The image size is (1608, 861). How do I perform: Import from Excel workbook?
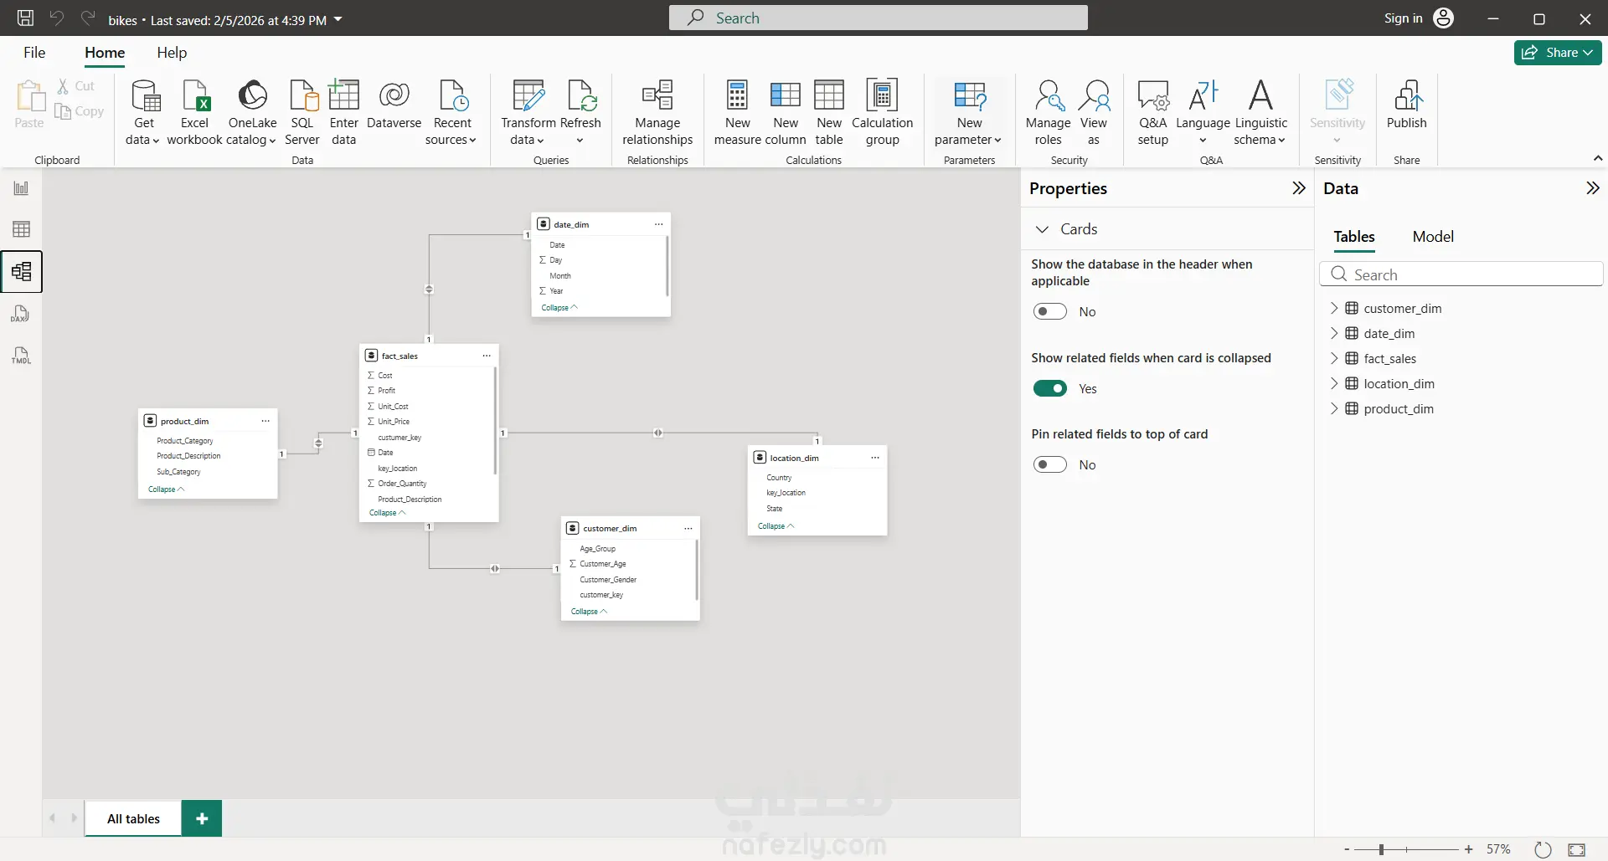(x=194, y=112)
